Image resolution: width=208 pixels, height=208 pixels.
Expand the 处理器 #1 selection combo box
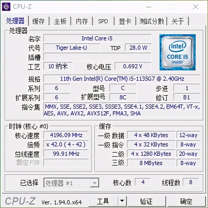[x=71, y=183]
